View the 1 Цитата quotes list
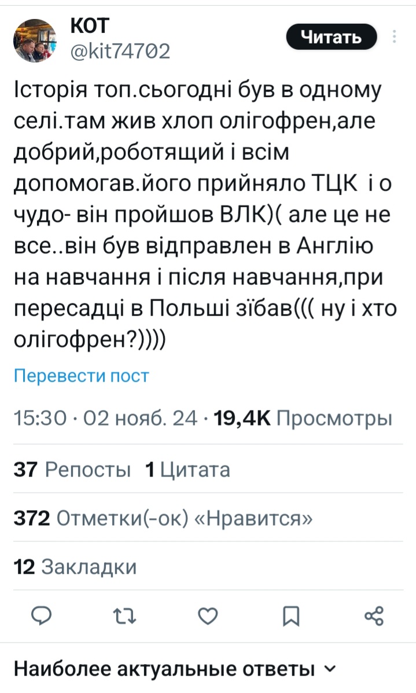 point(187,470)
